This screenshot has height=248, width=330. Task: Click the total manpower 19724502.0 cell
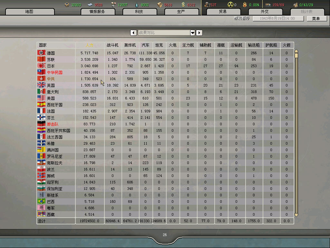pyautogui.click(x=90, y=221)
